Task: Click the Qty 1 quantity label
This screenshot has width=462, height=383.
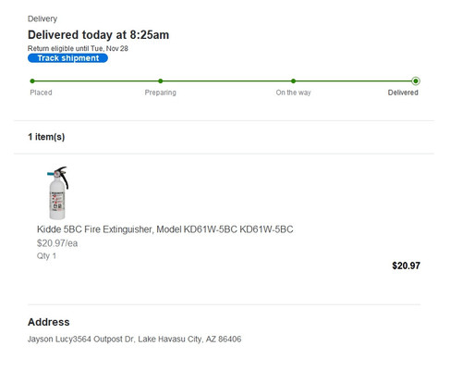Action: pyautogui.click(x=46, y=256)
